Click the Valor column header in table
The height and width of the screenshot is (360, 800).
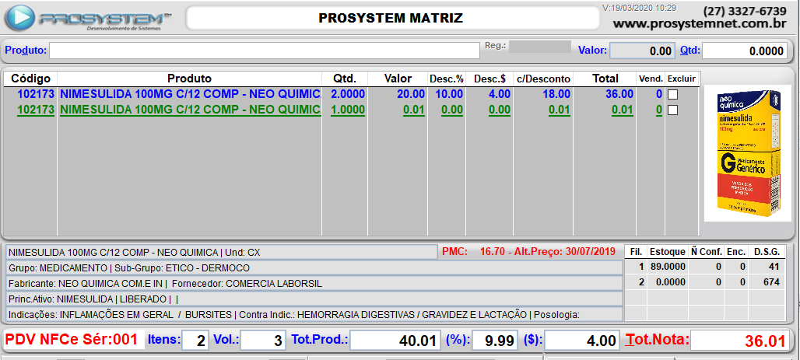pos(398,79)
